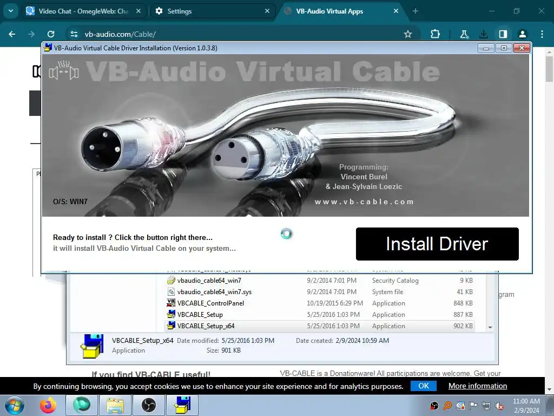This screenshot has height=416, width=554.
Task: Close the VB-Audio Virtual Apps tab
Action: 395,11
